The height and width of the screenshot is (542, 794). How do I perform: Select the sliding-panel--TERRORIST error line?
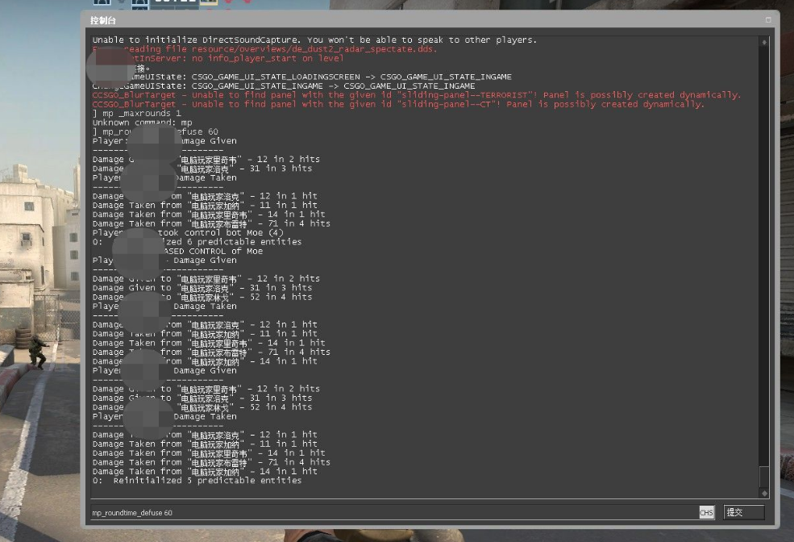tap(416, 95)
